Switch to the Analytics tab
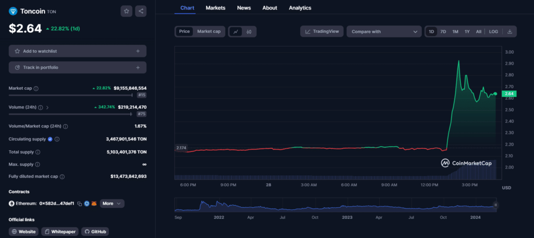The image size is (534, 238). click(300, 7)
